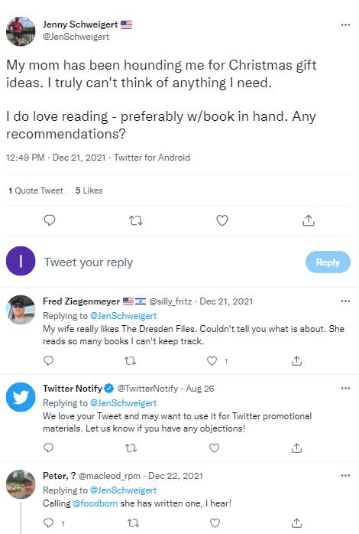Reply to the Twitter Notify comment
359x534 pixels.
click(x=49, y=448)
